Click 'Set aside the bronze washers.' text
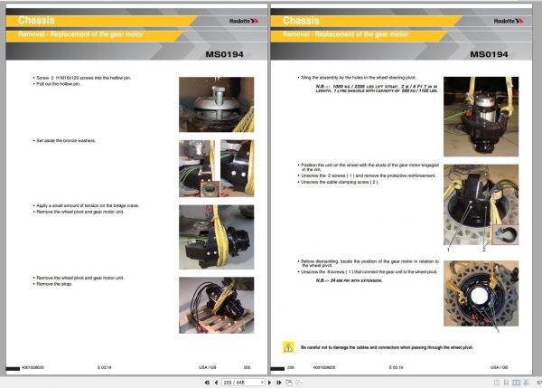The width and height of the screenshot is (542, 388). click(x=66, y=141)
